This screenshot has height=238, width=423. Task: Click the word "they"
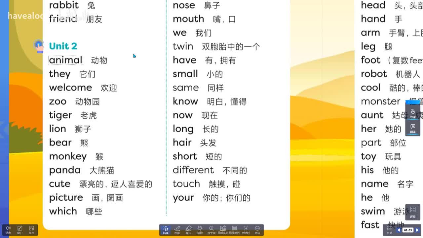(60, 74)
